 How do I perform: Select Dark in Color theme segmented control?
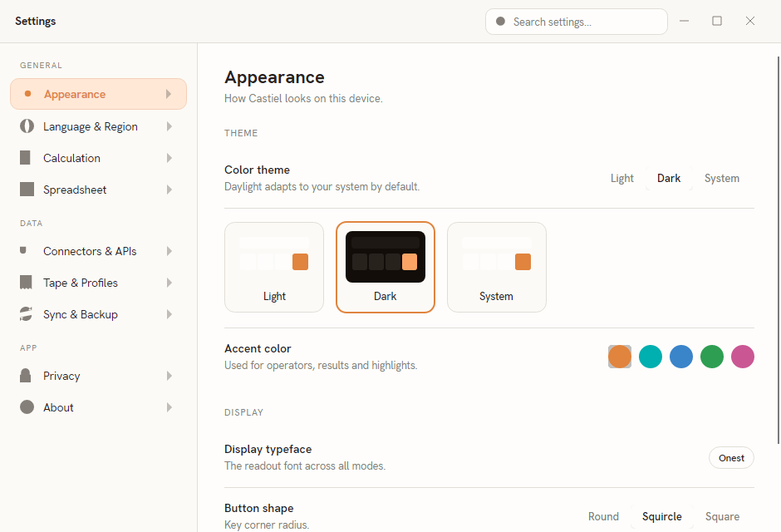tap(669, 179)
